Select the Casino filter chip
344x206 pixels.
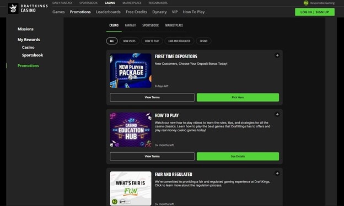(203, 41)
